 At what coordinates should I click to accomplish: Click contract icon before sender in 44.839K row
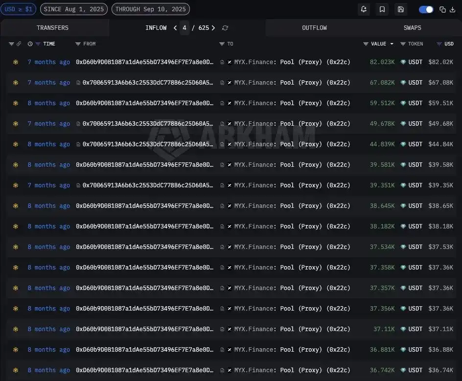pyautogui.click(x=78, y=144)
